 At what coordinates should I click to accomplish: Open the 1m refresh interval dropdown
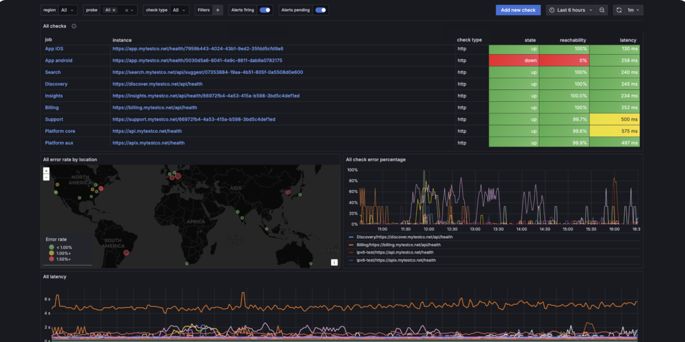[632, 10]
